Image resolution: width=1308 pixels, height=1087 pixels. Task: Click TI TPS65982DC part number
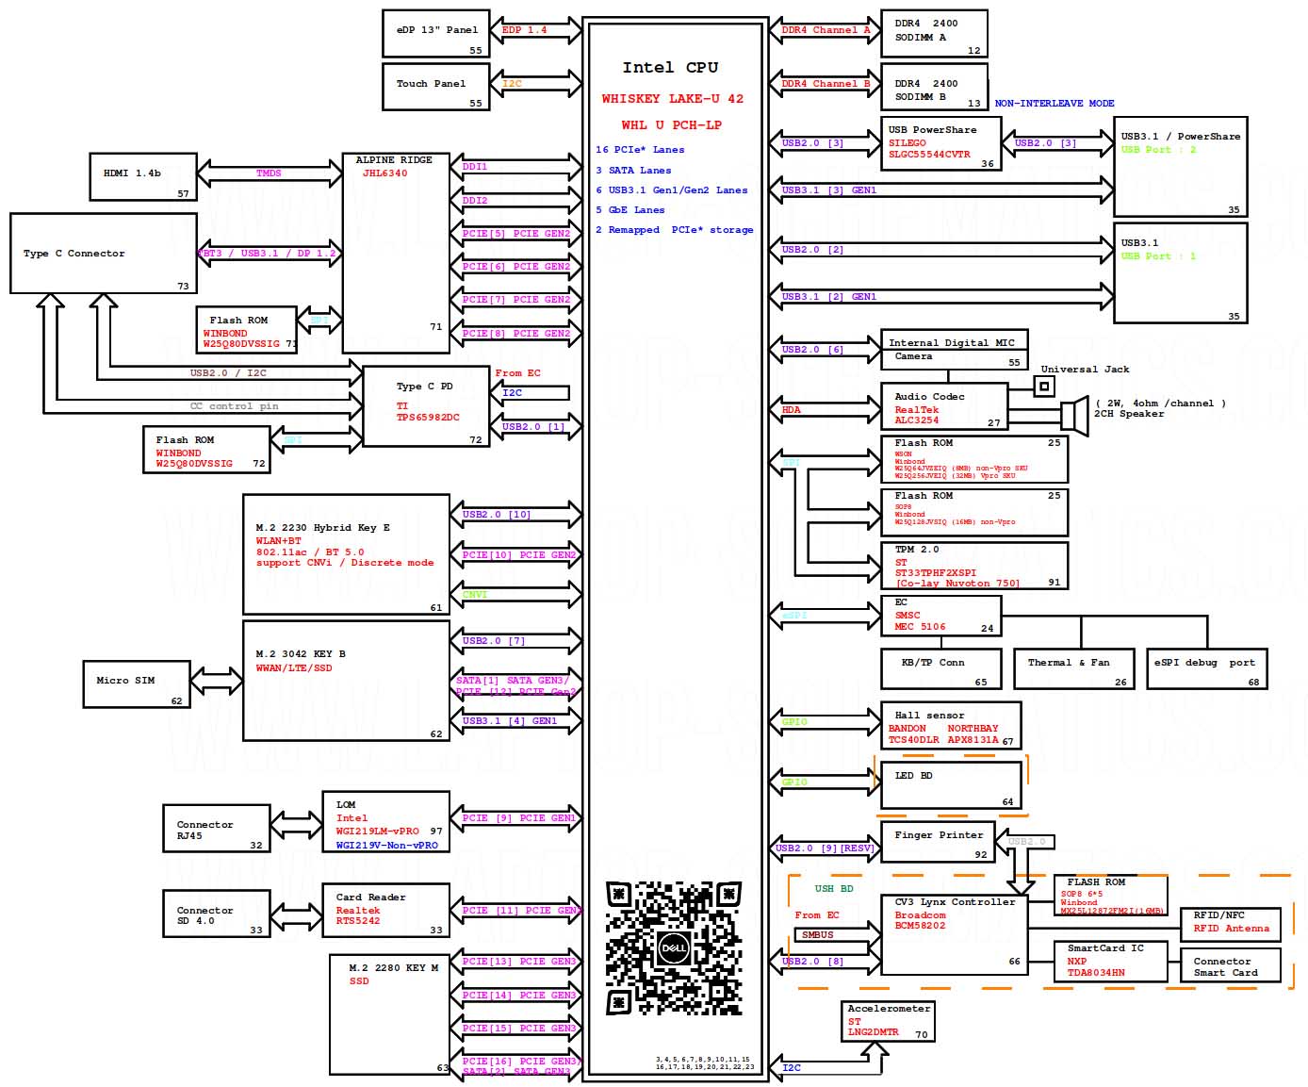click(428, 412)
